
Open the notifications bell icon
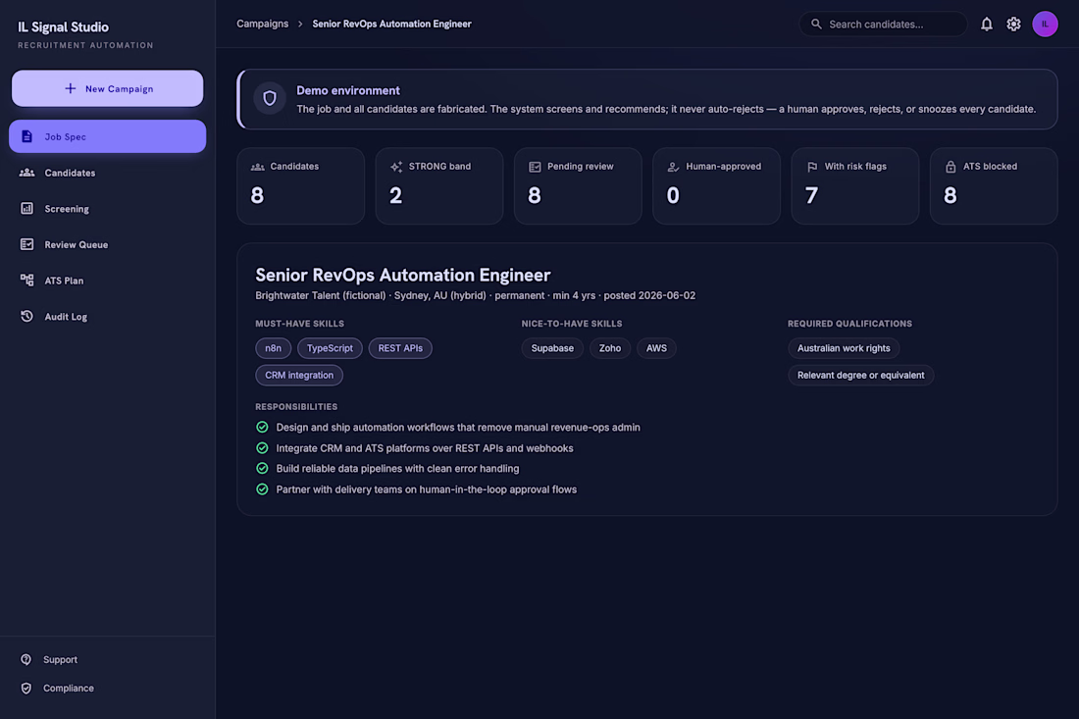[986, 25]
